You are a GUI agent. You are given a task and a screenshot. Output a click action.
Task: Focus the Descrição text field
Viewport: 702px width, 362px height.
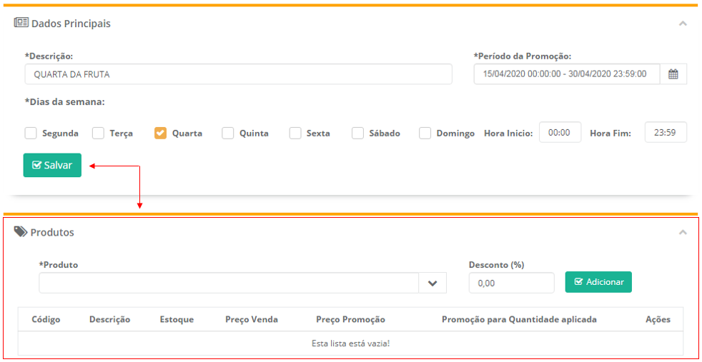[238, 74]
